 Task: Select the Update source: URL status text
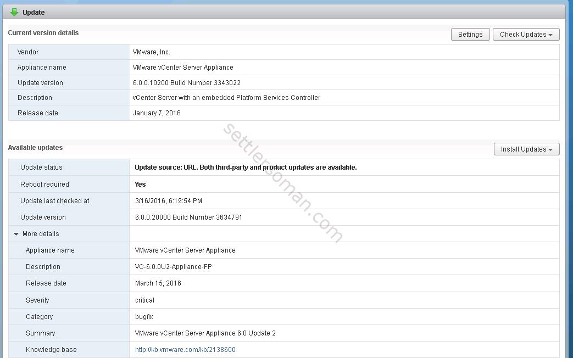(x=246, y=167)
